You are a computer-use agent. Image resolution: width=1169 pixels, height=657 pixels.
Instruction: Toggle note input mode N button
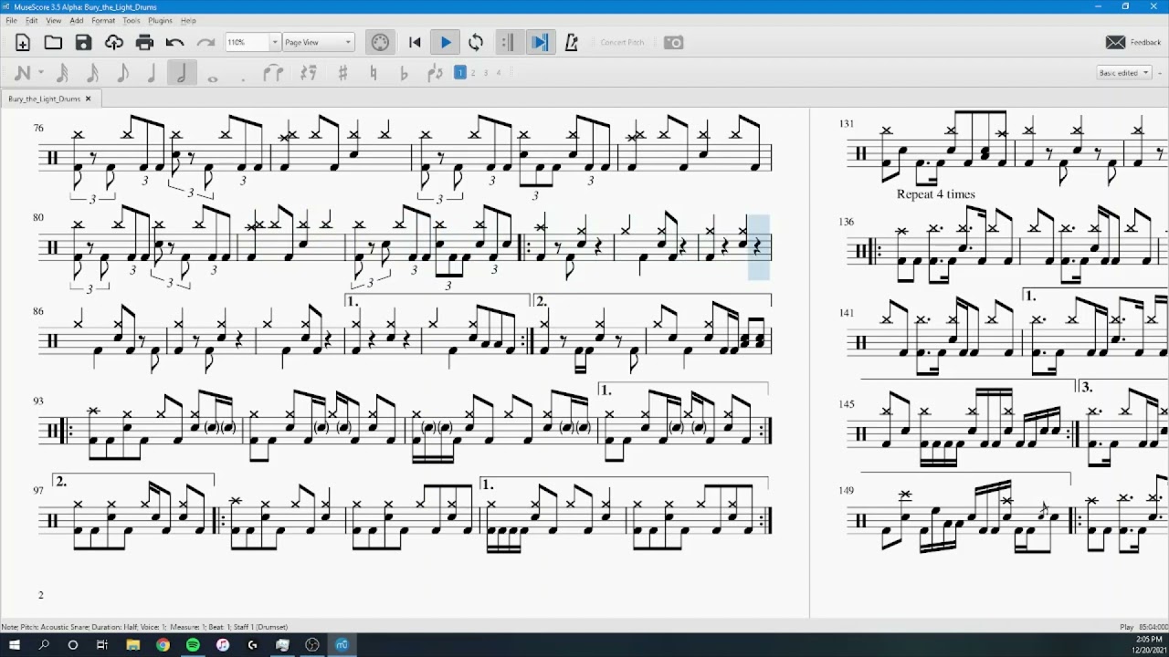click(23, 73)
